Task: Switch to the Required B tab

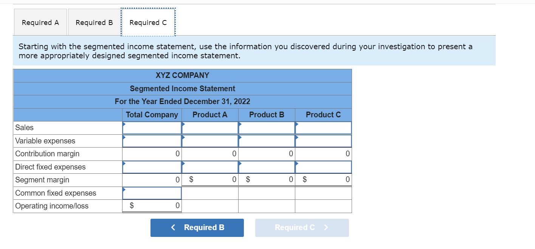Action: tap(93, 22)
